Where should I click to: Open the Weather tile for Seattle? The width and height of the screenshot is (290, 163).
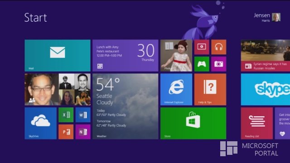(126, 106)
